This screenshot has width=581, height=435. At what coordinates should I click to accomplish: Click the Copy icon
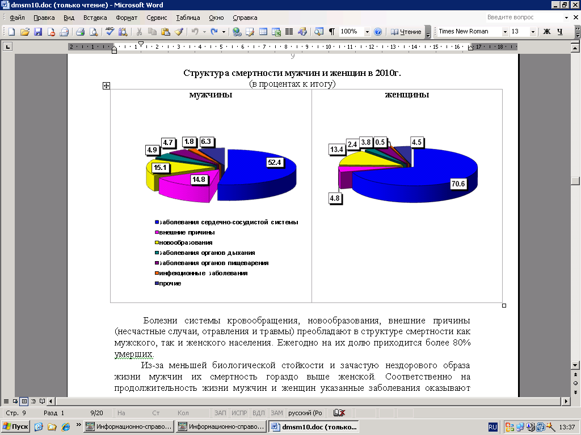point(152,32)
